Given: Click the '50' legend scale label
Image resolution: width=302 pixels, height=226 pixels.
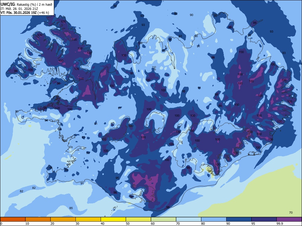Looking at the screenshot, I should [128, 224].
